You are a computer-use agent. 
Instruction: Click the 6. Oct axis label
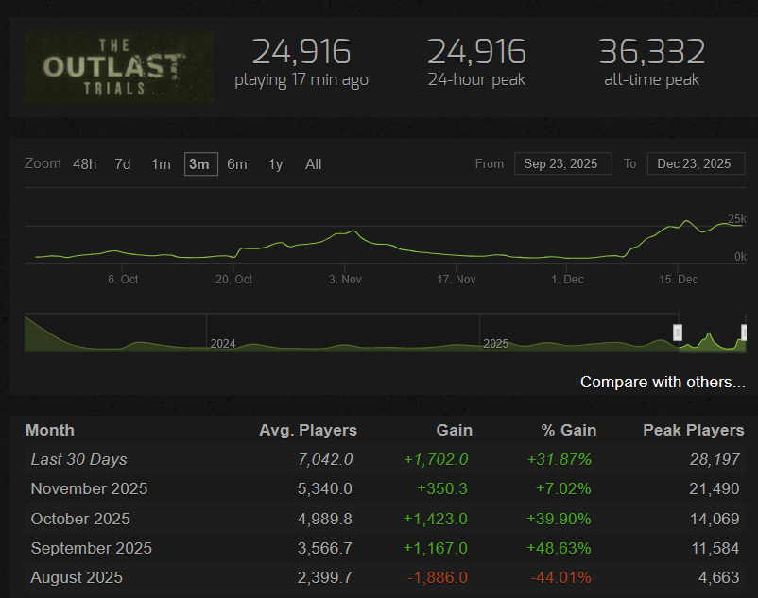pyautogui.click(x=123, y=280)
